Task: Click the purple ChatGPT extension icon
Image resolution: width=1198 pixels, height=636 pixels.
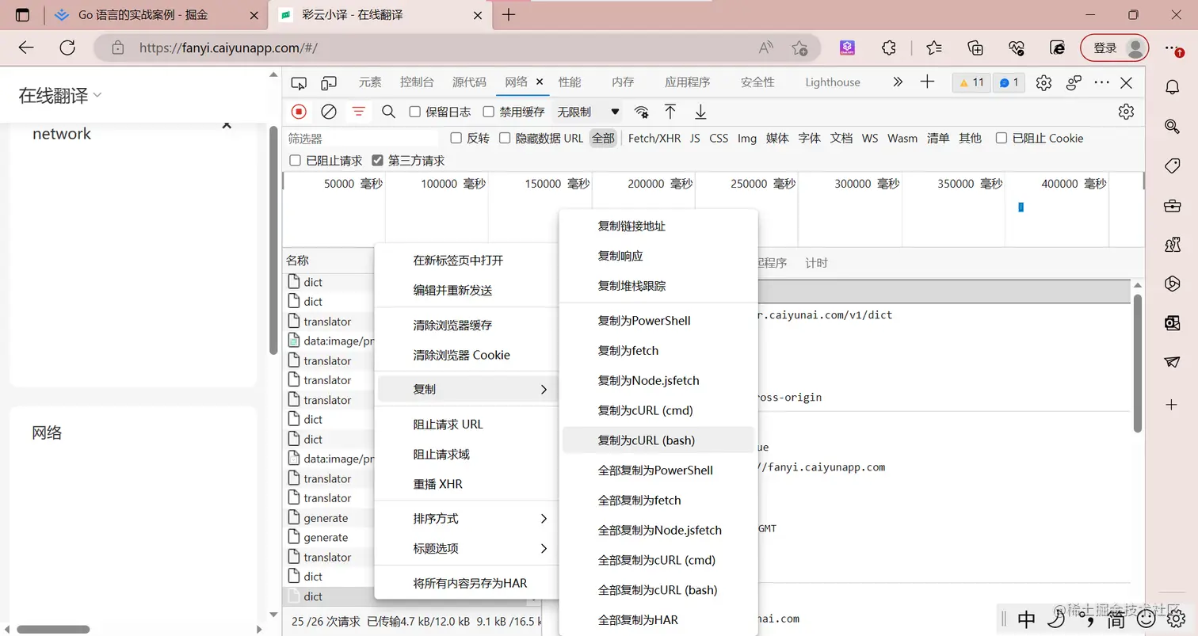Action: point(848,48)
